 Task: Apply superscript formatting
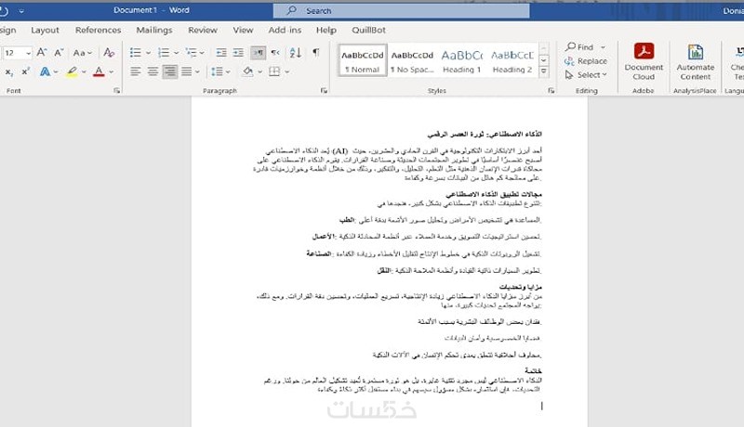(26, 72)
